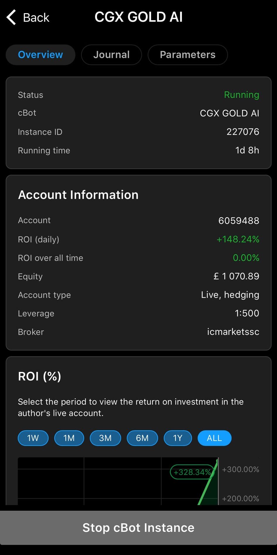The image size is (277, 555).
Task: Select the 1Y period filter
Action: point(178,438)
